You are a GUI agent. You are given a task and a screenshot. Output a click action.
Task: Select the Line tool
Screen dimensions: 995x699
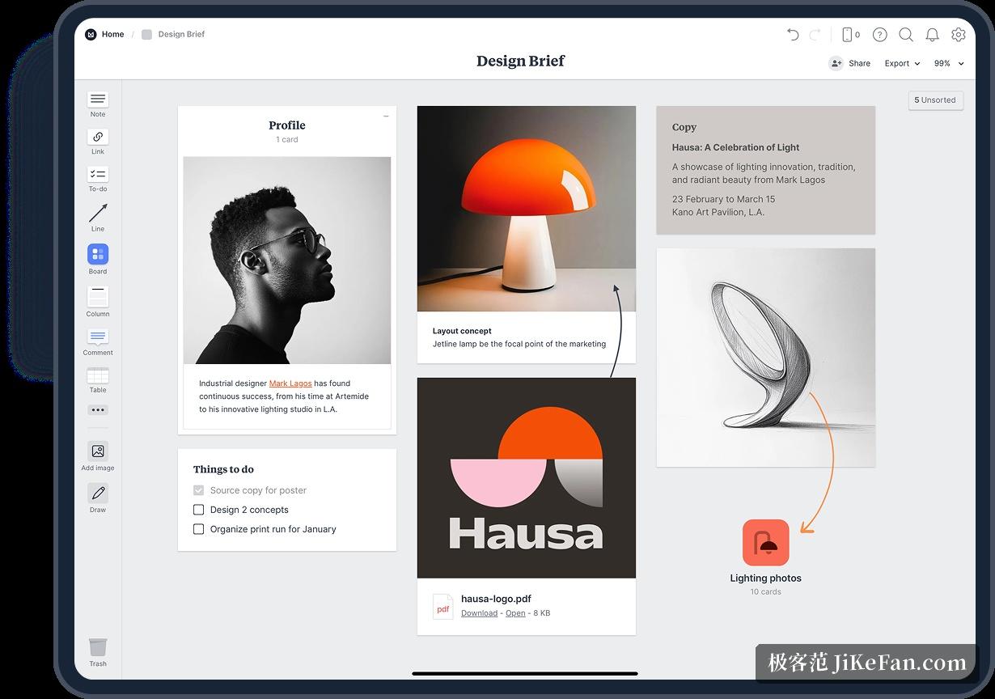(98, 217)
